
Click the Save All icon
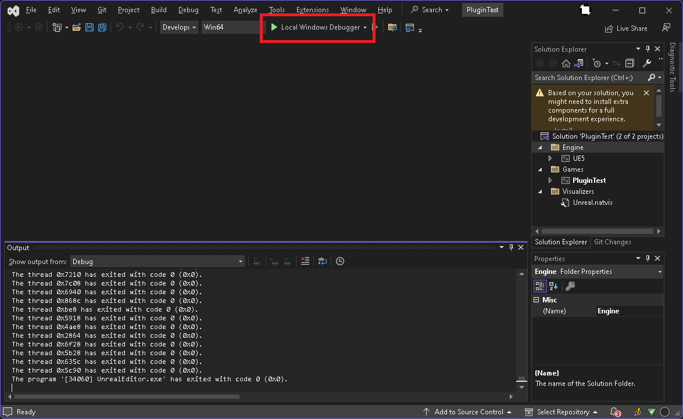[x=102, y=27]
